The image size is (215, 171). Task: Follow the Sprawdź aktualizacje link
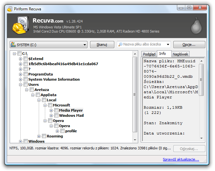click(x=181, y=159)
